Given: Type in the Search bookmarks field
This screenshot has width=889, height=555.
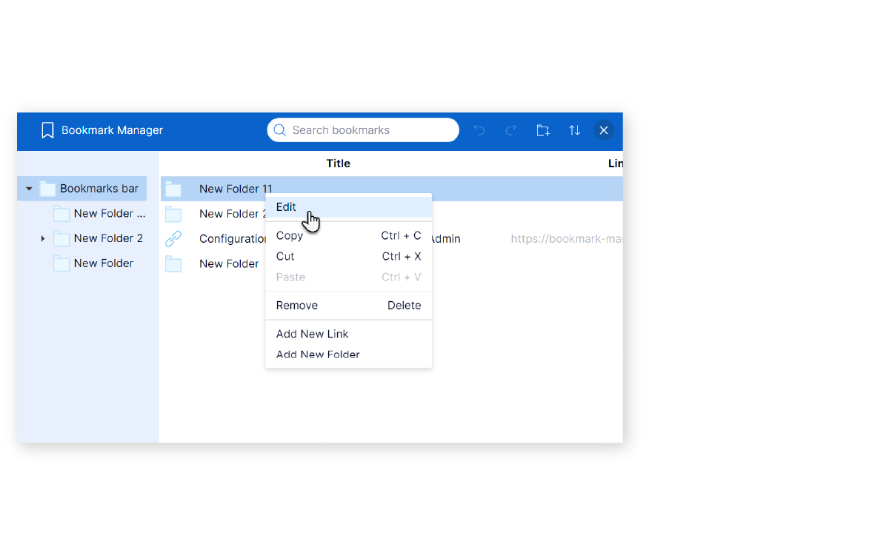Looking at the screenshot, I should [x=370, y=130].
